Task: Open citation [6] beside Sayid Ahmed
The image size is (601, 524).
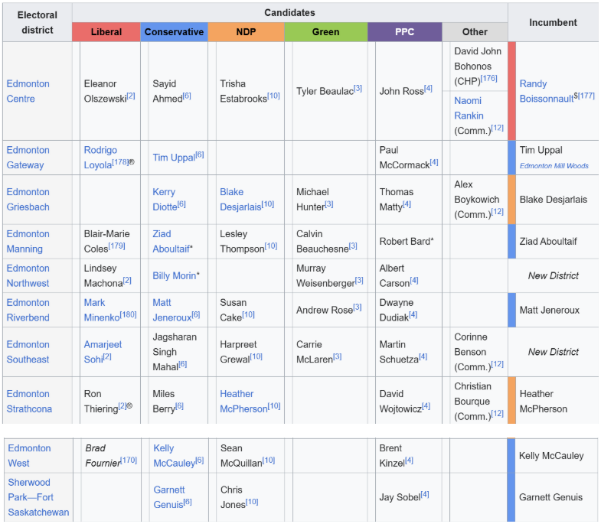Action: tap(187, 96)
